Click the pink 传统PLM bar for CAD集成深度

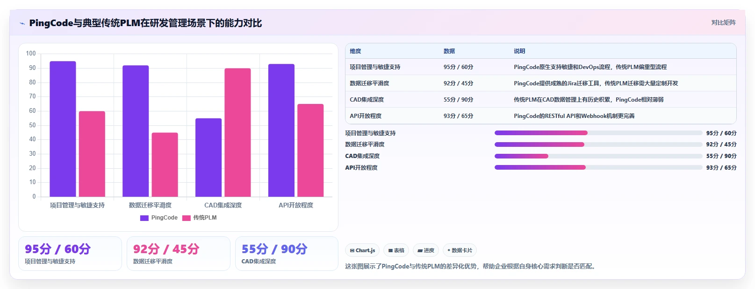tap(237, 132)
